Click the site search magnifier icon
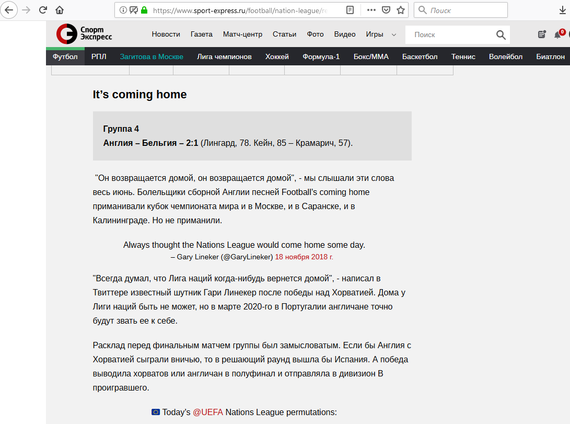The width and height of the screenshot is (570, 424). [501, 35]
